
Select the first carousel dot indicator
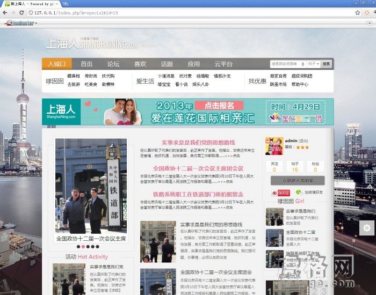tap(78, 247)
